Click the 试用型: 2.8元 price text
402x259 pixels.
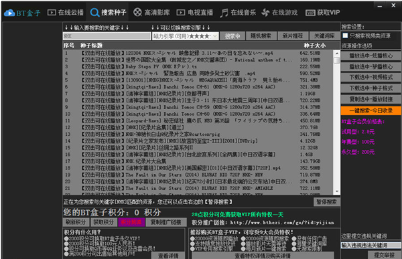pyautogui.click(x=358, y=132)
